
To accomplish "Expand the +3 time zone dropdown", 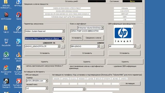I will point(46,88).
